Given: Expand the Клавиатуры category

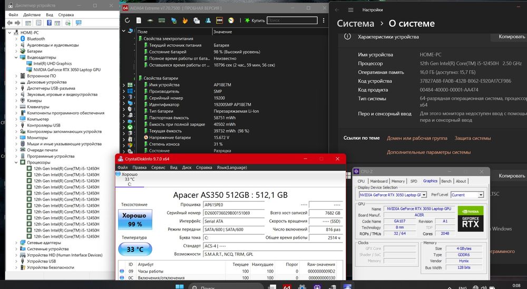Looking at the screenshot, I should 16,107.
